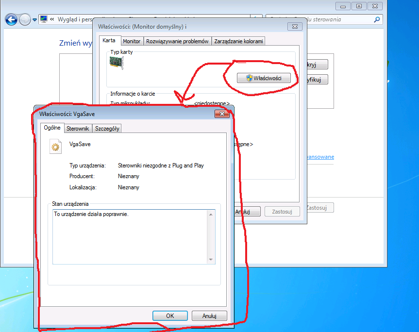Open the Szczegóły tab
The height and width of the screenshot is (332, 419).
click(107, 129)
